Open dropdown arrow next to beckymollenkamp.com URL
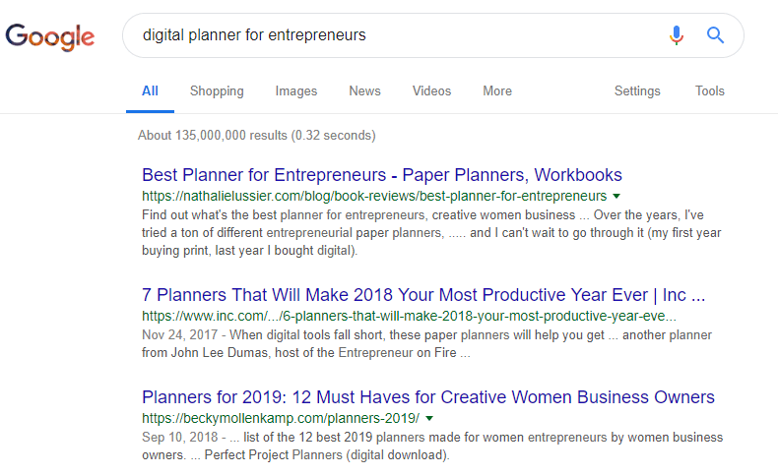 (429, 419)
